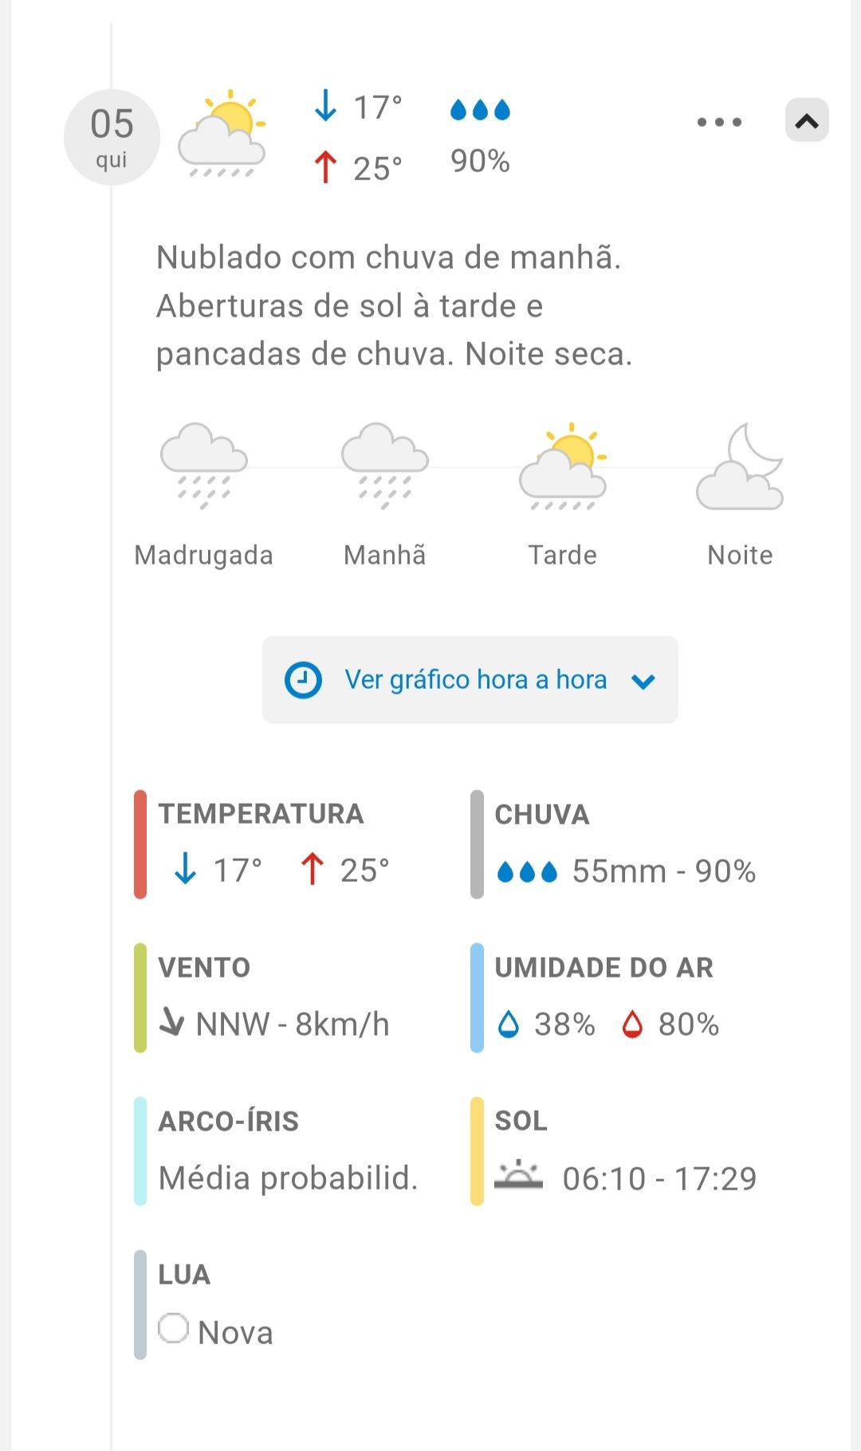Click the ARCO-ÍRIS probability card
This screenshot has height=1451, width=861.
tap(287, 1151)
